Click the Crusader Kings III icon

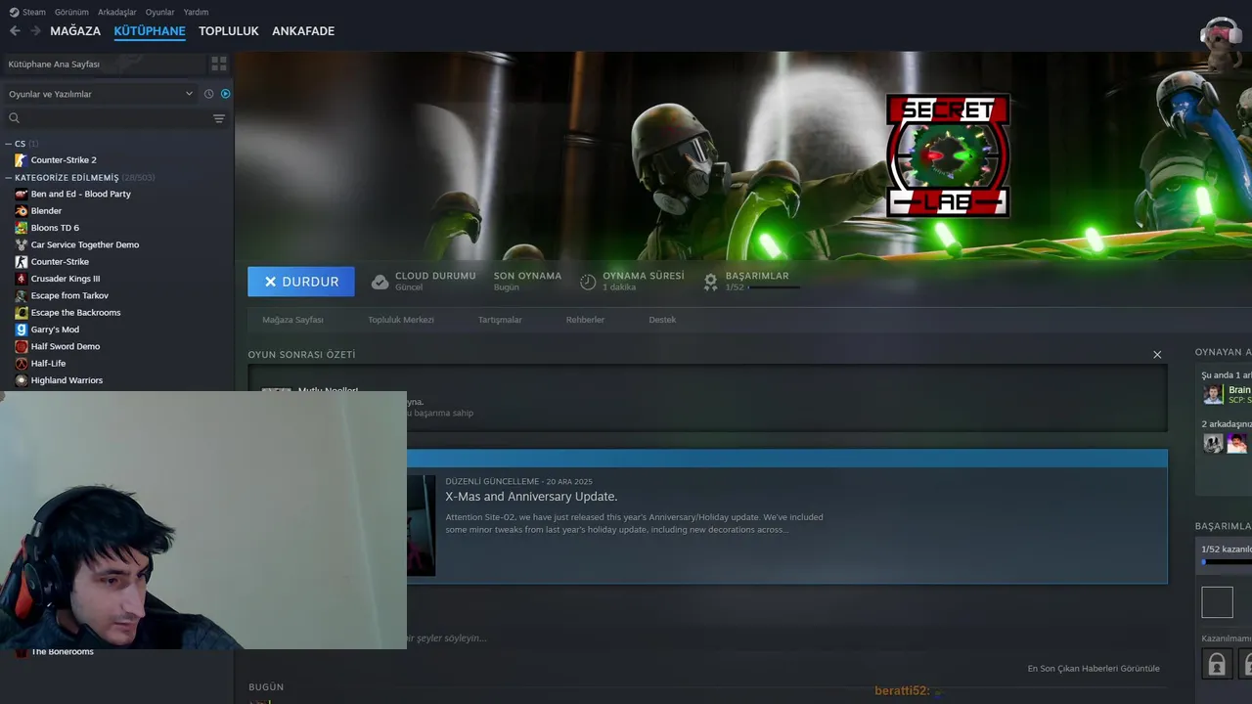pyautogui.click(x=22, y=279)
